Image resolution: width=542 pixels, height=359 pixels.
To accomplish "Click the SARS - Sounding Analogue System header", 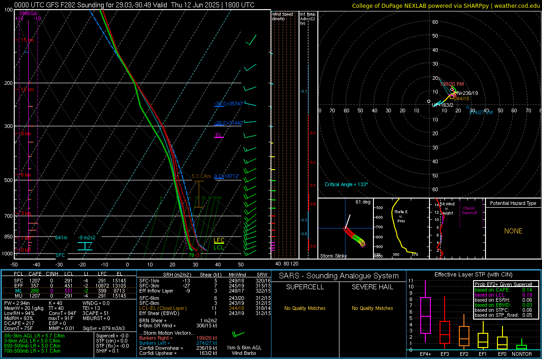I will point(339,276).
